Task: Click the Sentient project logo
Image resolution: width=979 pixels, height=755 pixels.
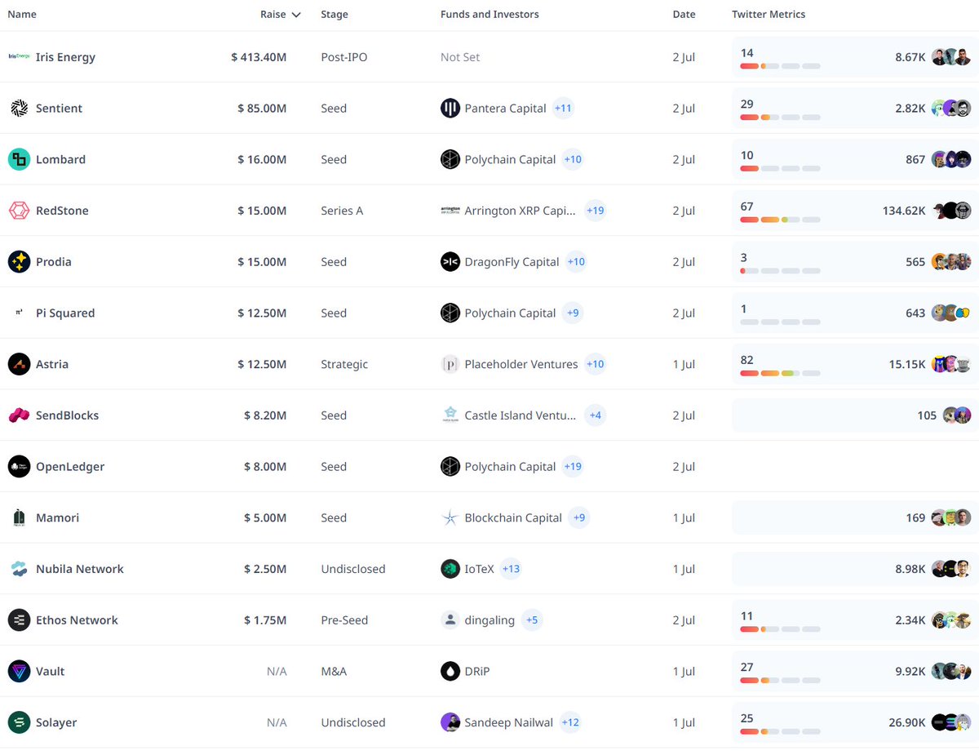Action: tap(19, 109)
